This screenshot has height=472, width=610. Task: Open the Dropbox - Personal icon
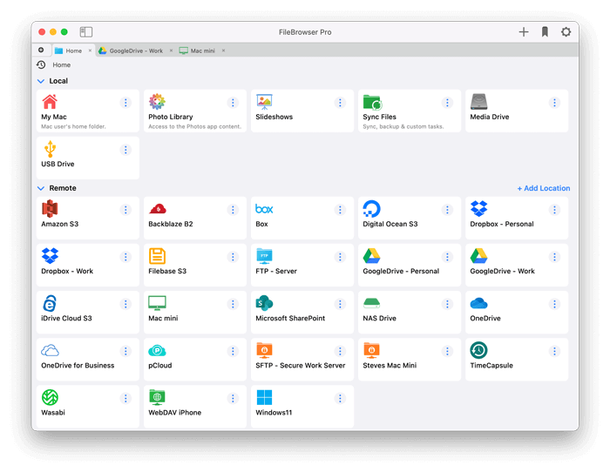tap(479, 209)
